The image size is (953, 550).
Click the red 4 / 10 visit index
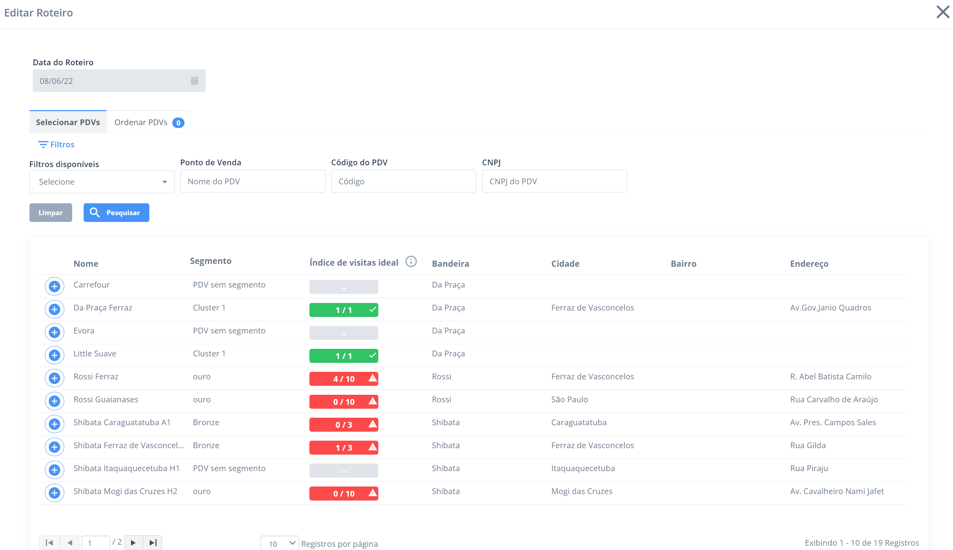point(344,379)
